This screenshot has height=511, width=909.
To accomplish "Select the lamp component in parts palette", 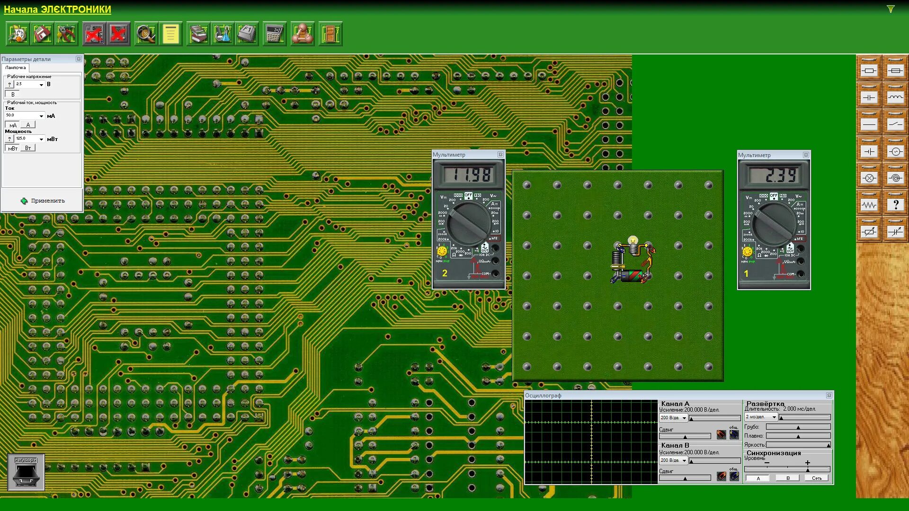I will click(x=869, y=178).
